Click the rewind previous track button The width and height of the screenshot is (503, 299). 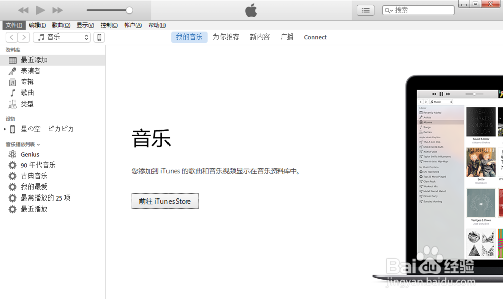(x=23, y=10)
